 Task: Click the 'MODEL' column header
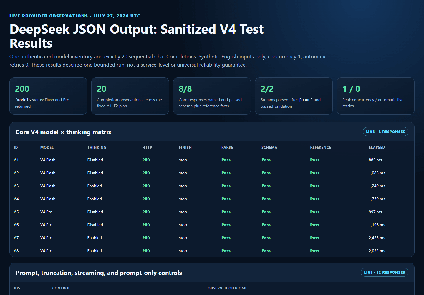coord(47,147)
